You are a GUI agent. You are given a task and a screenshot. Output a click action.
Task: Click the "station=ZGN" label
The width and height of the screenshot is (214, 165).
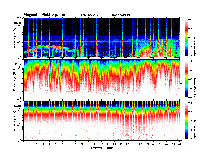tap(121, 15)
